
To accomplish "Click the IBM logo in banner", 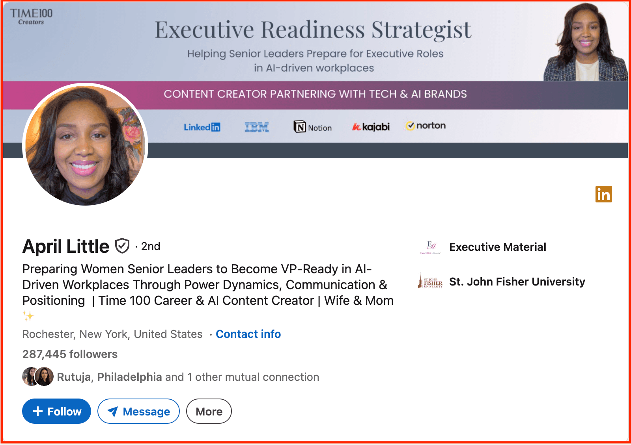I will (x=257, y=127).
